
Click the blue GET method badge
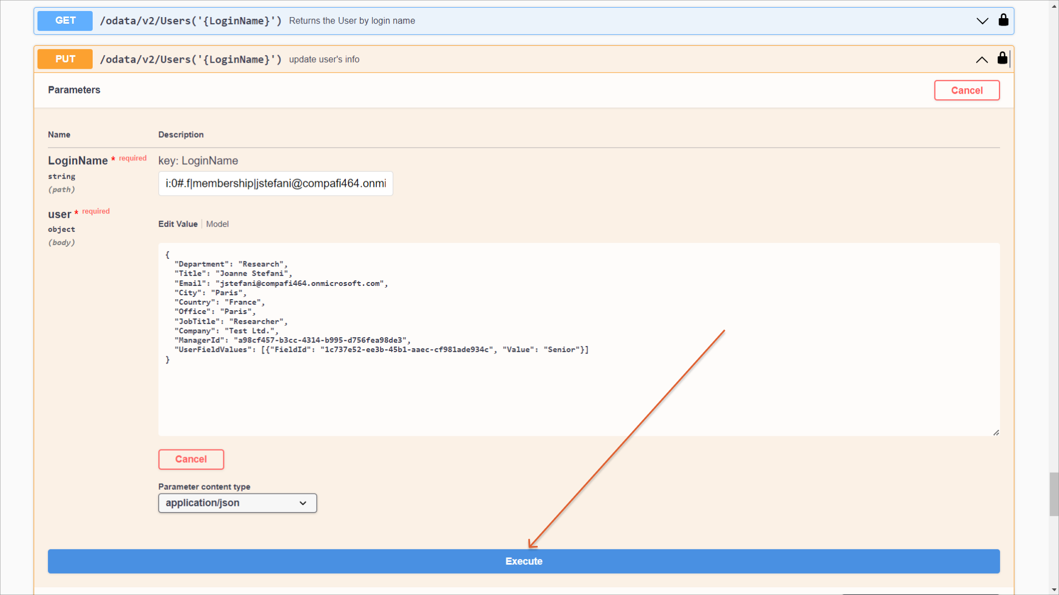click(65, 20)
